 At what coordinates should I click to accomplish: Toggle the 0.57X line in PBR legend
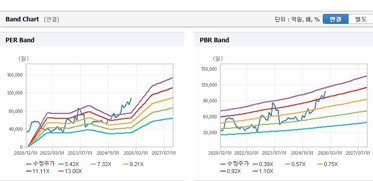[x=295, y=164]
